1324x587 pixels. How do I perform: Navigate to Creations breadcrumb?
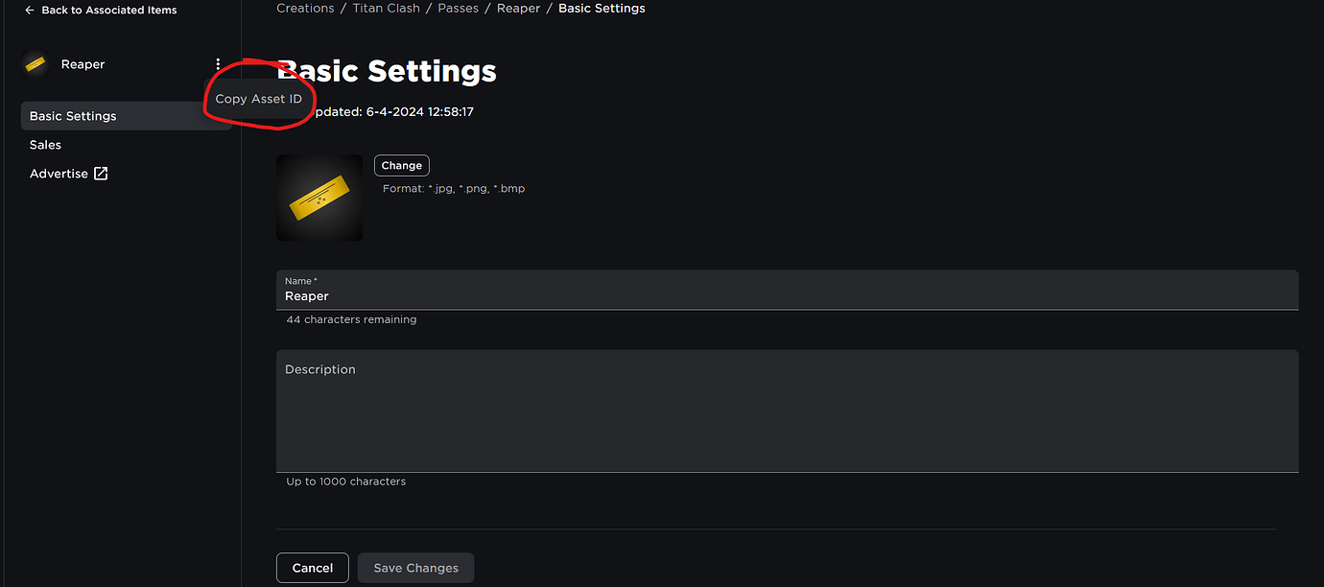(x=305, y=9)
